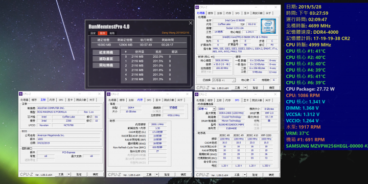Viewport: 368px width, 184px height.
Task: Click CPU-Z icon in SPD window title bar
Action: [197, 94]
